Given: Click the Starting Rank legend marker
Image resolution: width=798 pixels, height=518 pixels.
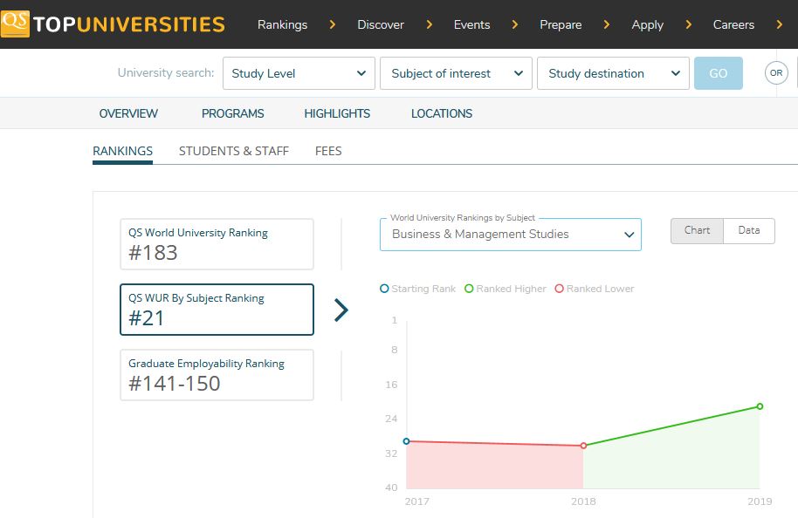Looking at the screenshot, I should pos(384,289).
